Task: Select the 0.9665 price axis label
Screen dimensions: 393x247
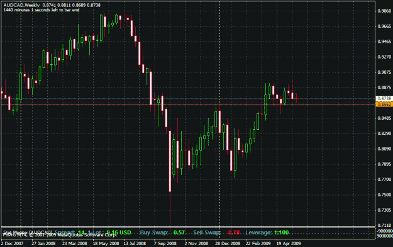Action: (x=384, y=26)
